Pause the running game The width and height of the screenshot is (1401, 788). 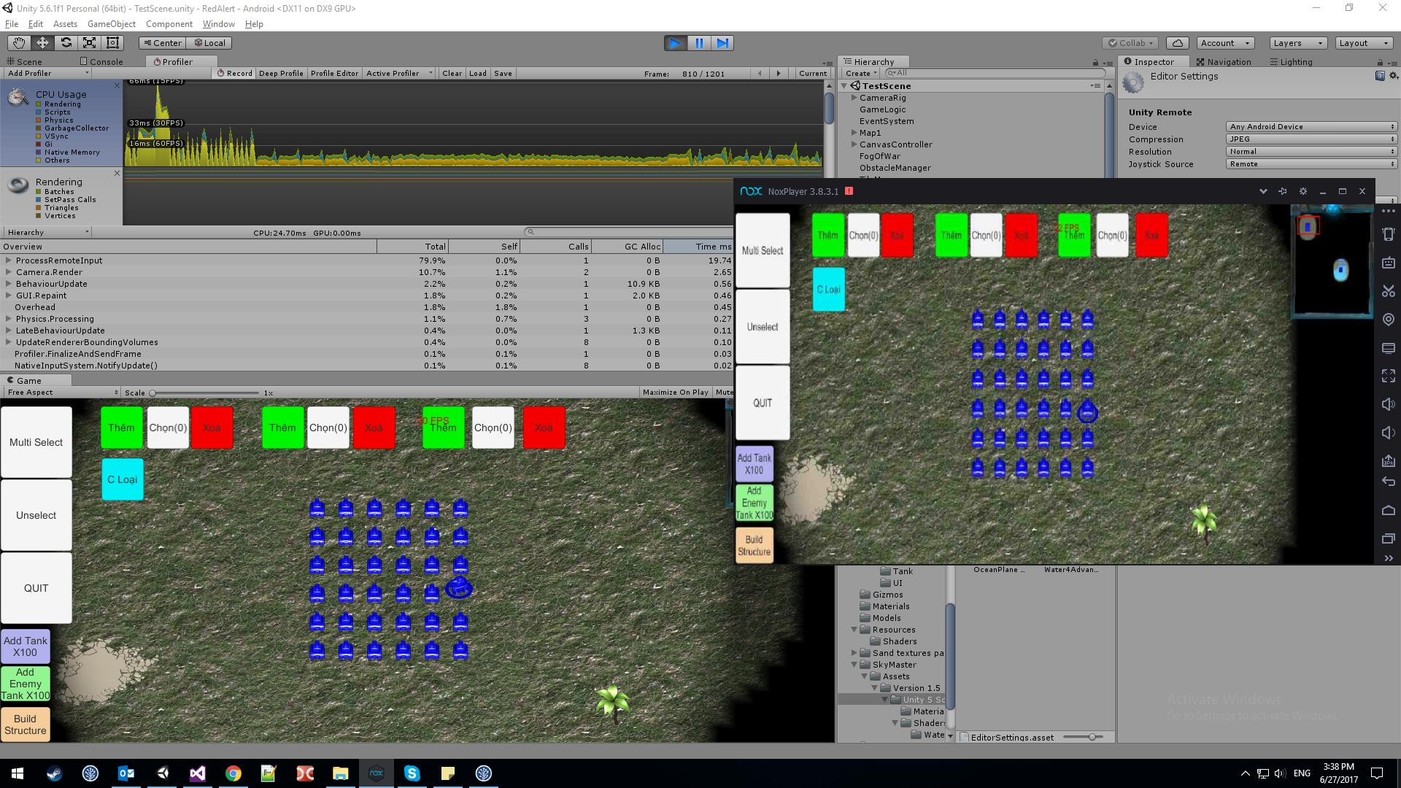point(699,43)
